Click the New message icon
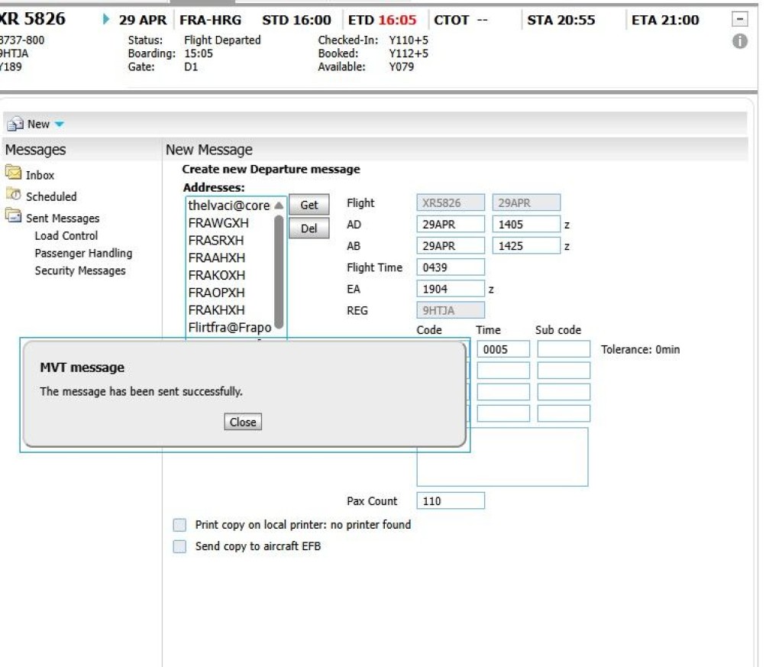The height and width of the screenshot is (667, 782). coord(15,124)
